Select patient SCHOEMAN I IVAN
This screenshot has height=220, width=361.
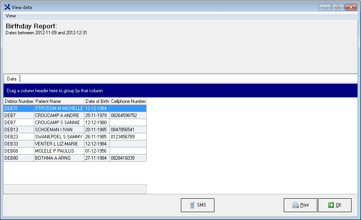pos(59,130)
